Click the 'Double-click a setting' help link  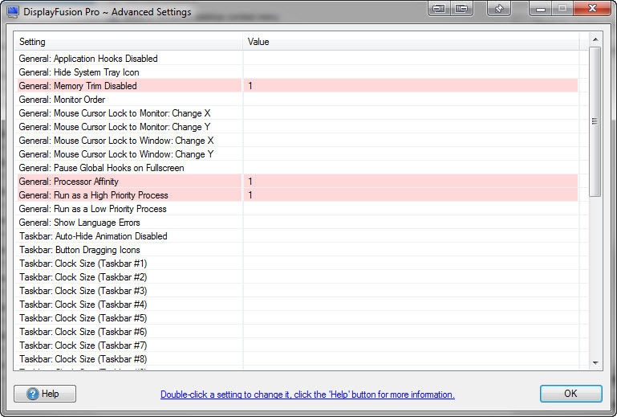pyautogui.click(x=307, y=395)
